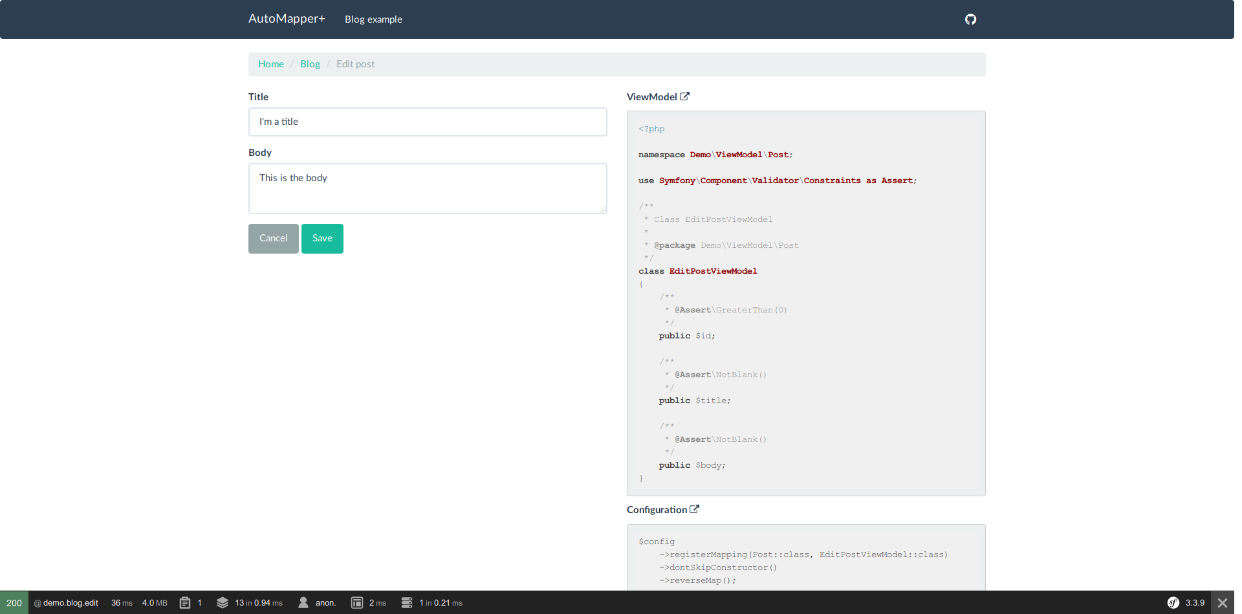This screenshot has height=614, width=1242.
Task: Click the anon. user icon in toolbar
Action: pos(303,602)
